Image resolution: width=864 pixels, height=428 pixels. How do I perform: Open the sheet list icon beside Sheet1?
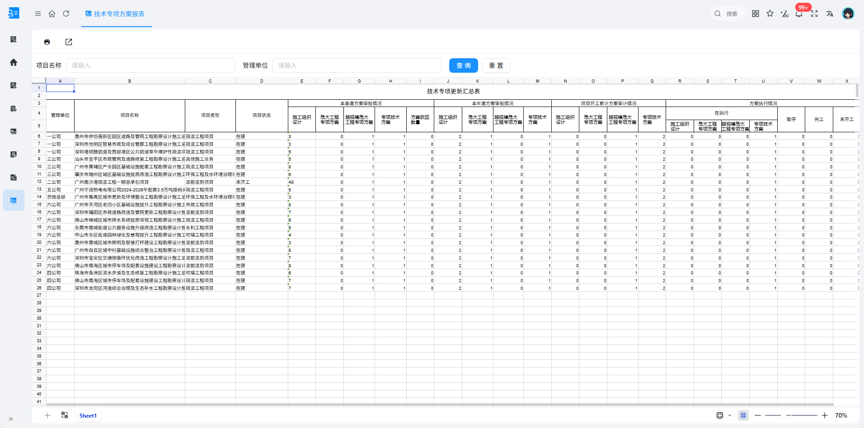point(65,415)
